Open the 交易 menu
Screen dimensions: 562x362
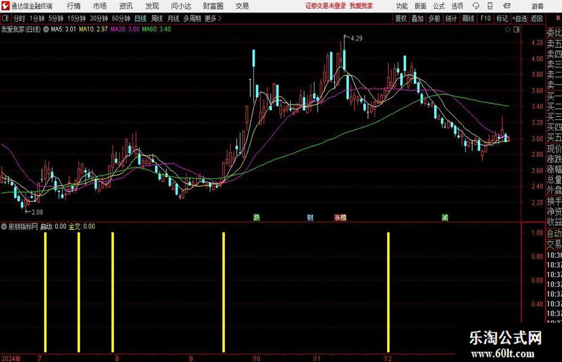pos(242,6)
